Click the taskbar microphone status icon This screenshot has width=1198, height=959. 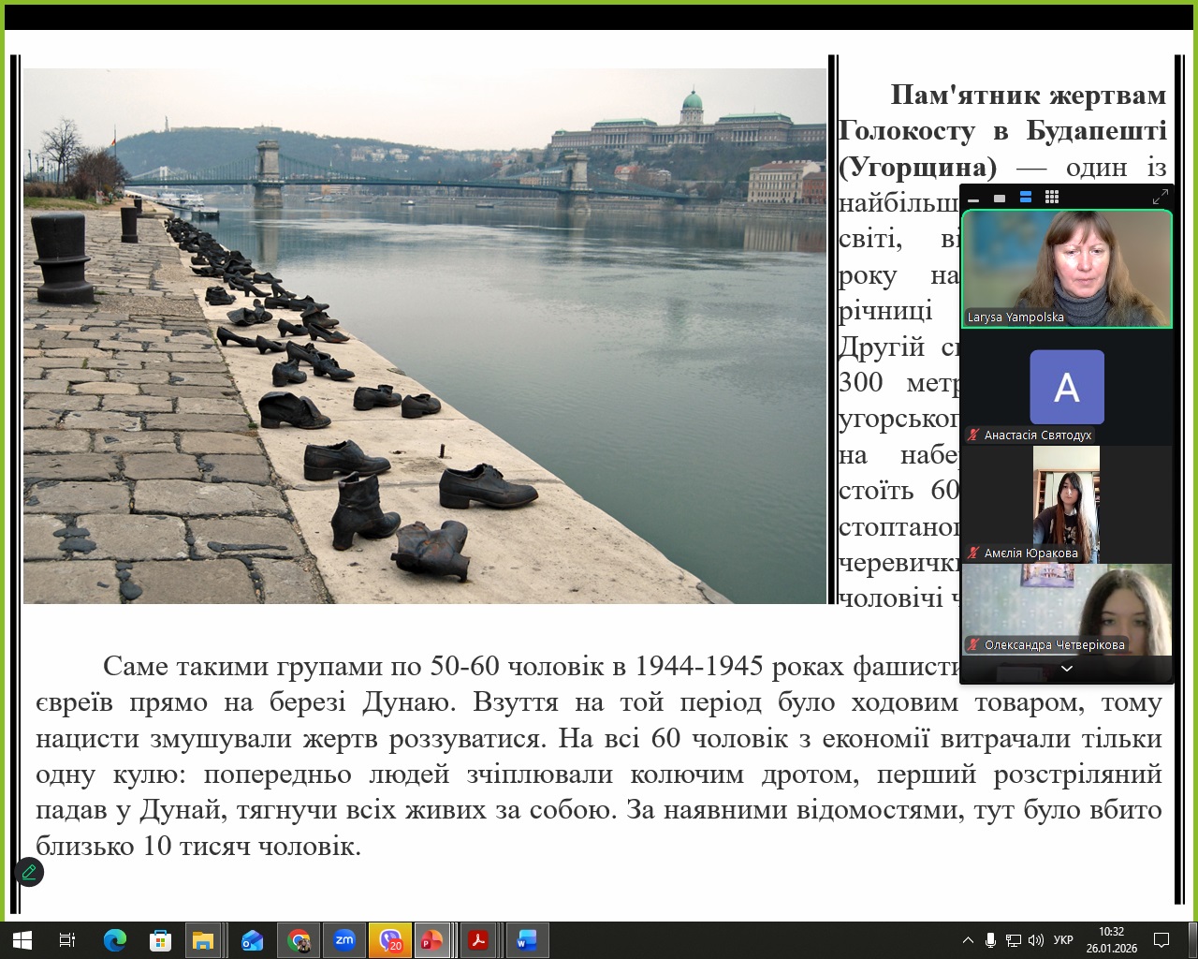pyautogui.click(x=990, y=940)
